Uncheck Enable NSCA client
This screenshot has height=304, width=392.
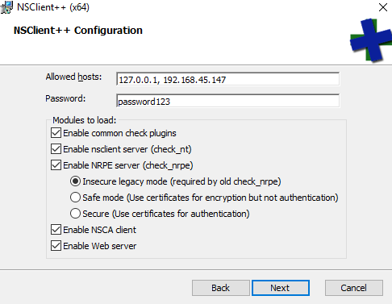tap(56, 230)
